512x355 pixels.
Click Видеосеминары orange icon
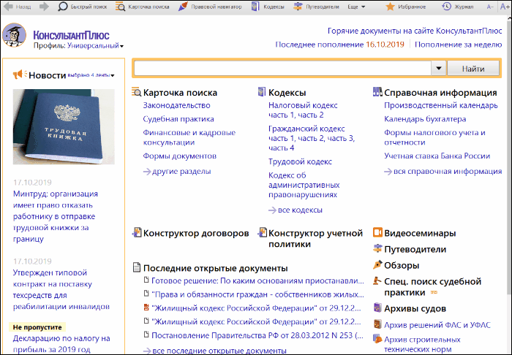coord(377,233)
